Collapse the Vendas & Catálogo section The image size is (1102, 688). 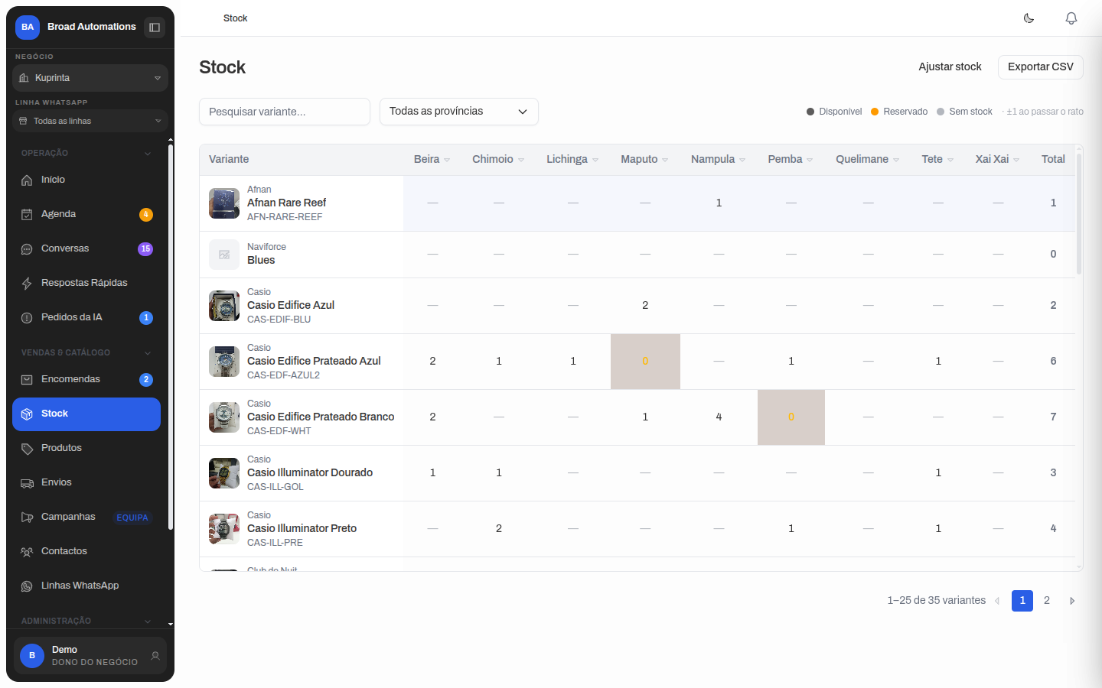pyautogui.click(x=148, y=353)
